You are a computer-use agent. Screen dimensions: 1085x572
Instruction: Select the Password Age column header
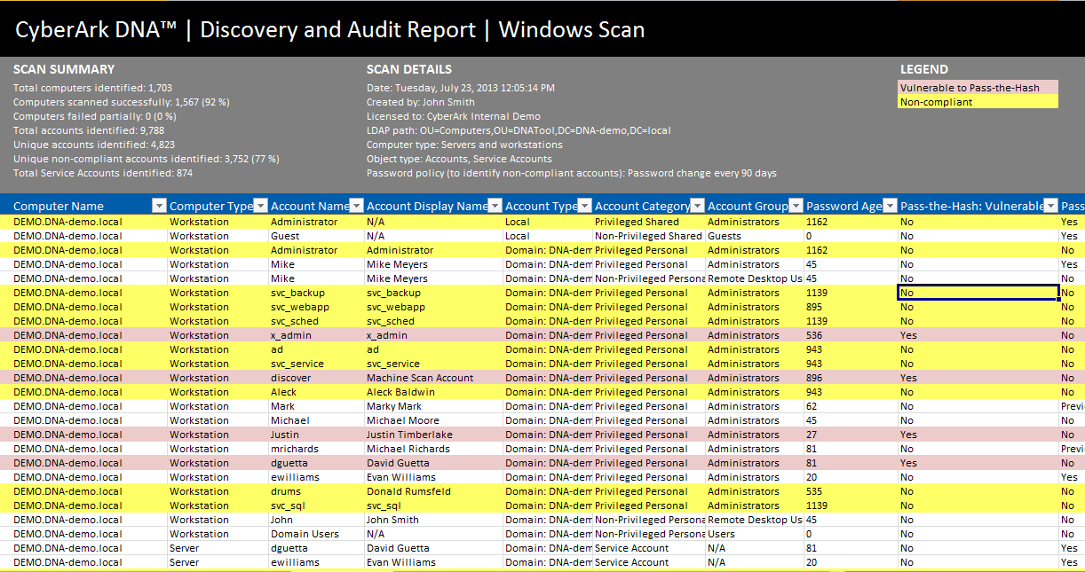tap(851, 206)
